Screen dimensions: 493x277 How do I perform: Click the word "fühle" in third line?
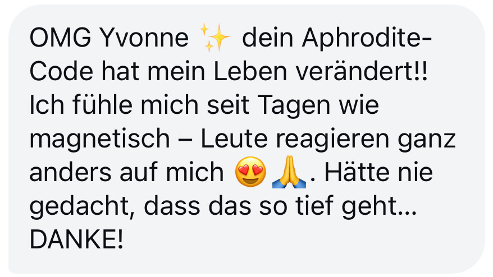coord(103,104)
